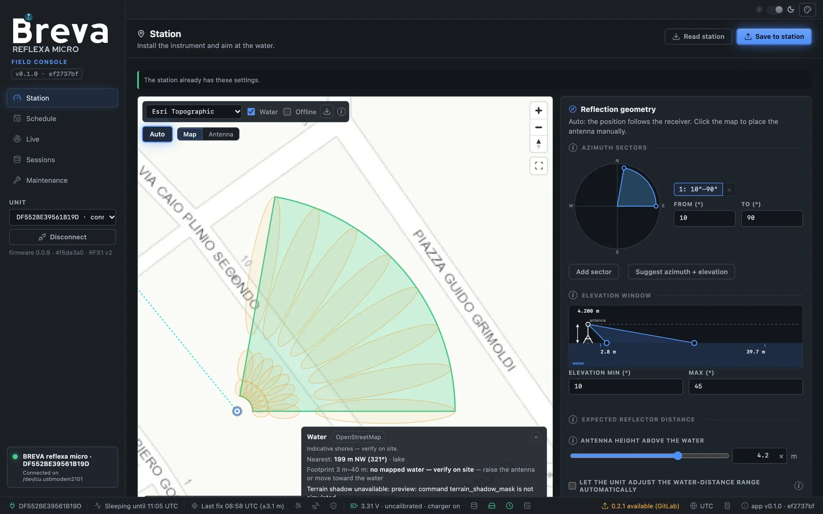The image size is (823, 514).
Task: Go to the Live page
Action: (63, 139)
